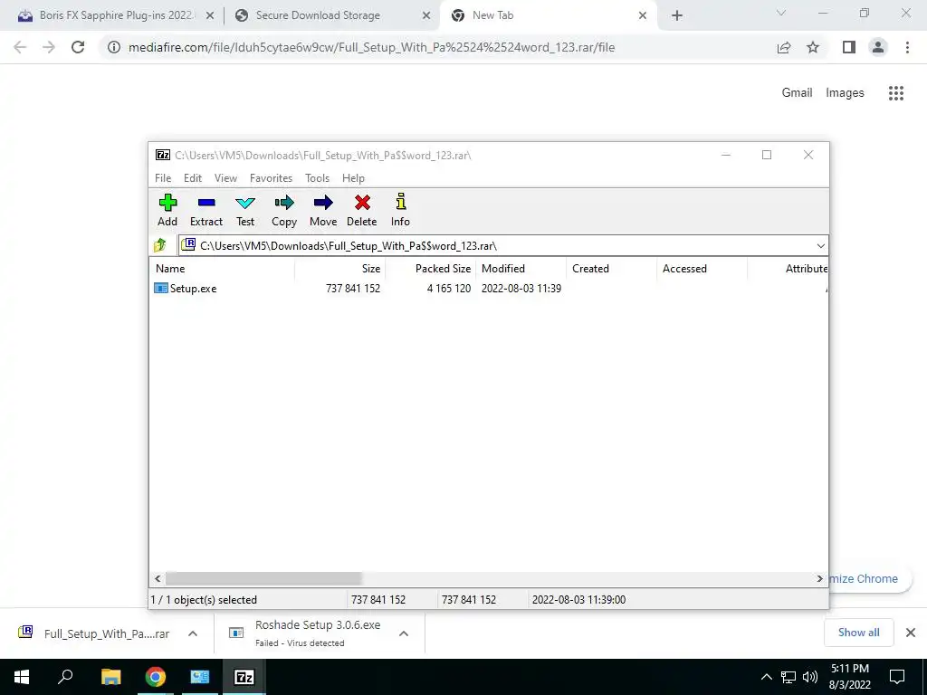
Task: Click the 737 841 152 size cell of Setup.exe
Action: (353, 289)
